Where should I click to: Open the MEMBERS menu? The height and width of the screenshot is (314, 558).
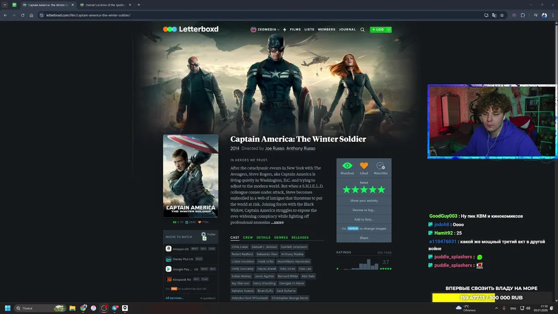(326, 30)
